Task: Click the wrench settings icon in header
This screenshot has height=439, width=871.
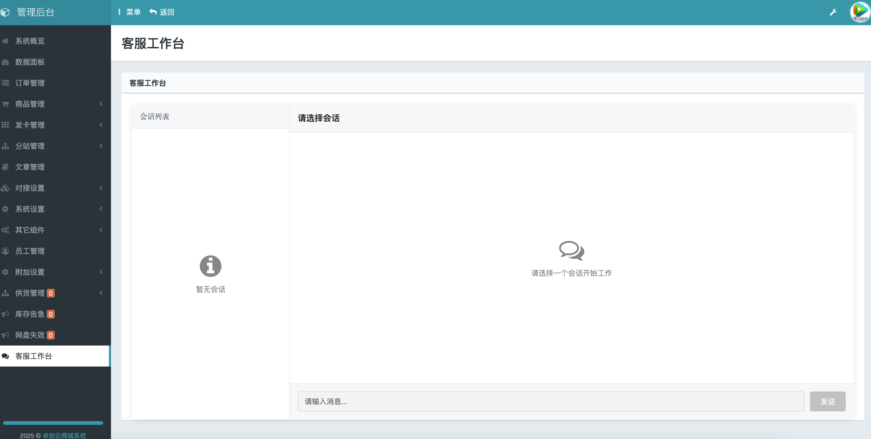Action: [x=833, y=13]
